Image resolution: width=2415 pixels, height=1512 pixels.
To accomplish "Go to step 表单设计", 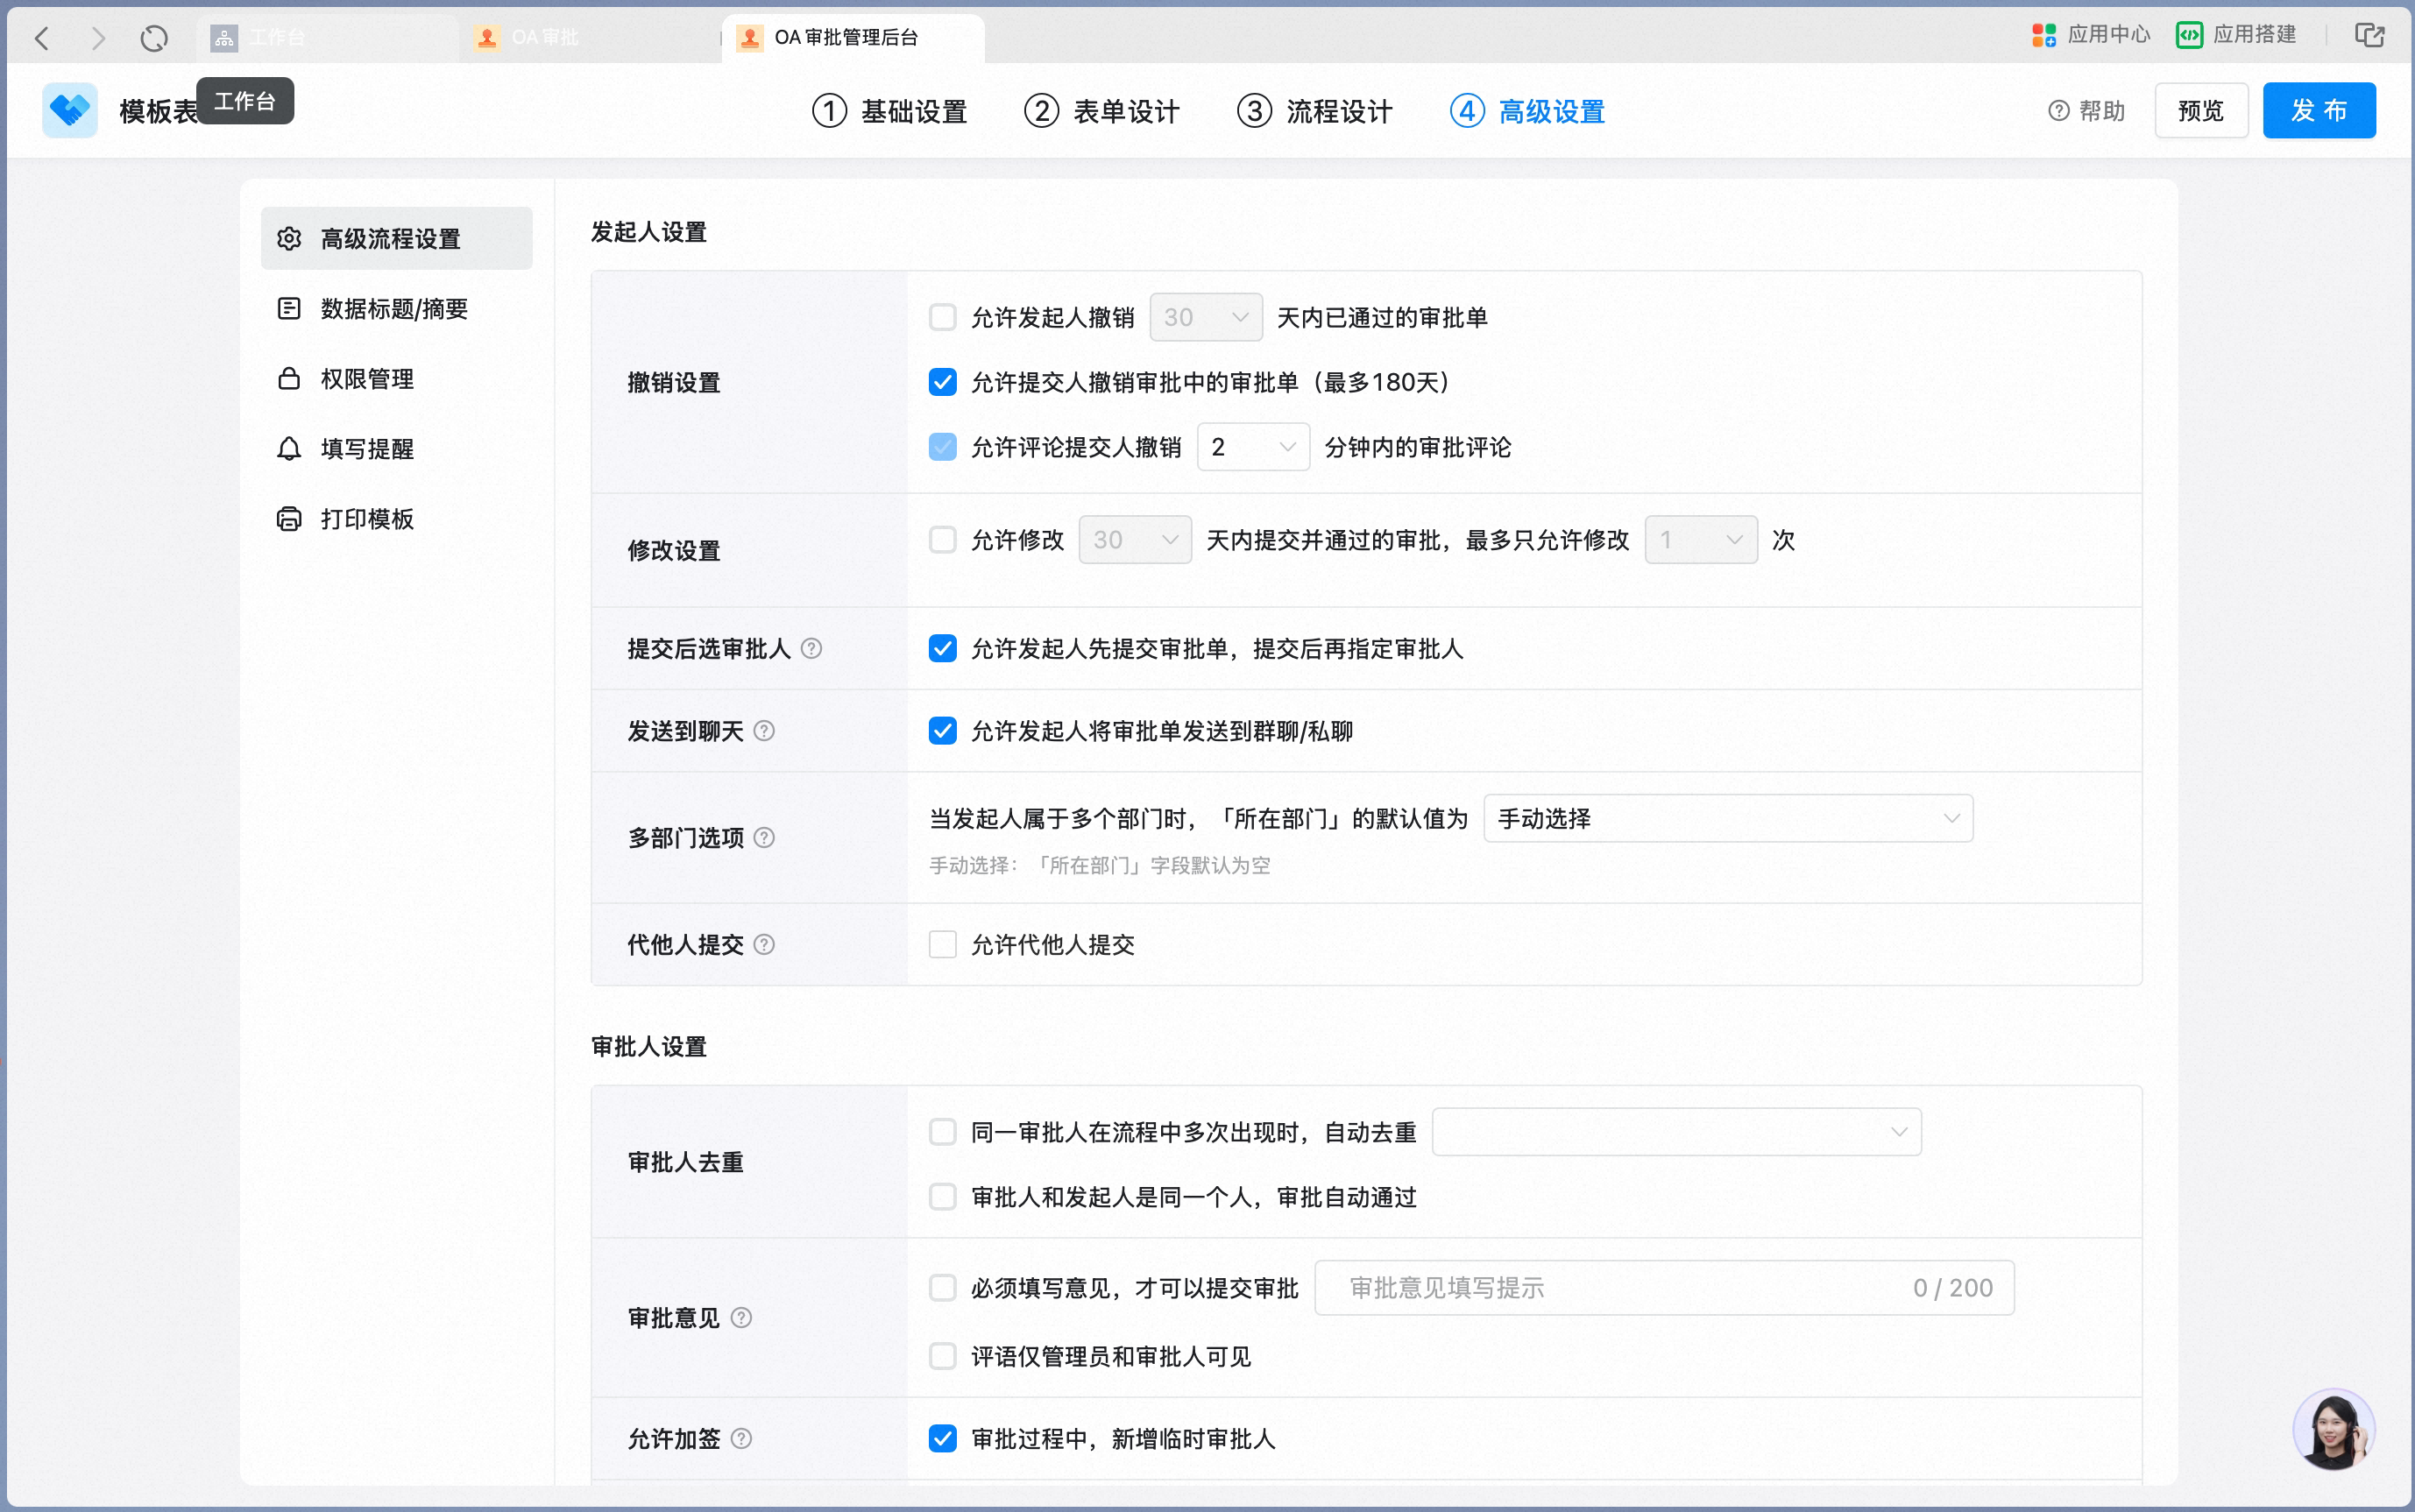I will [x=1102, y=111].
